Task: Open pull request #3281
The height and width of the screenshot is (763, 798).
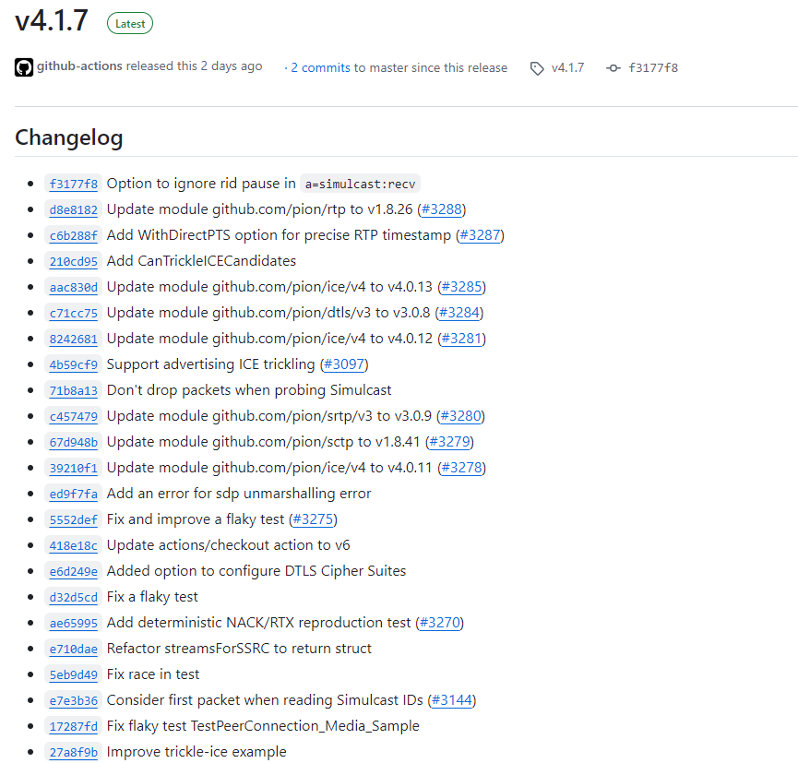Action: tap(461, 339)
